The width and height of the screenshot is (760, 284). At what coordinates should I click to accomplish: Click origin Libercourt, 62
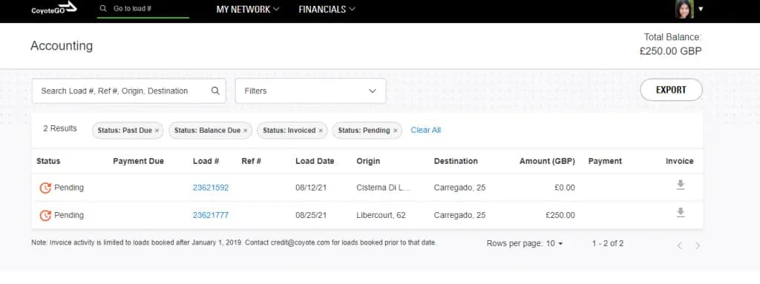click(x=381, y=215)
